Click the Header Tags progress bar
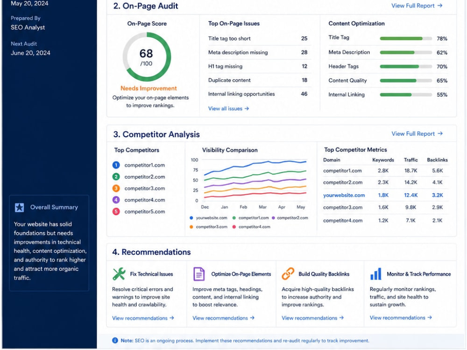 click(x=406, y=66)
